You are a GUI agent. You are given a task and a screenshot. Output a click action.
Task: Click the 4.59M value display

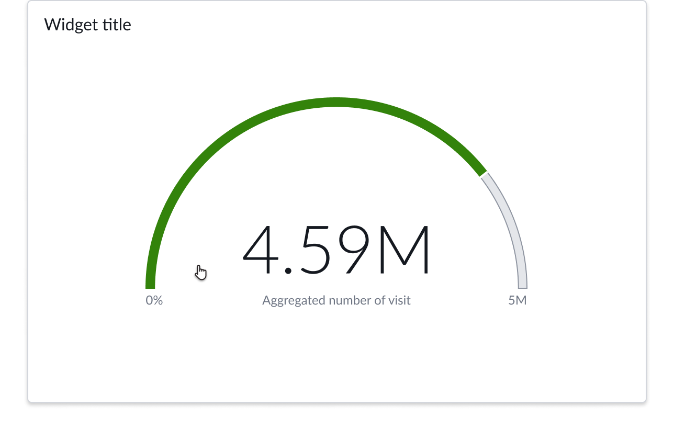coord(336,250)
